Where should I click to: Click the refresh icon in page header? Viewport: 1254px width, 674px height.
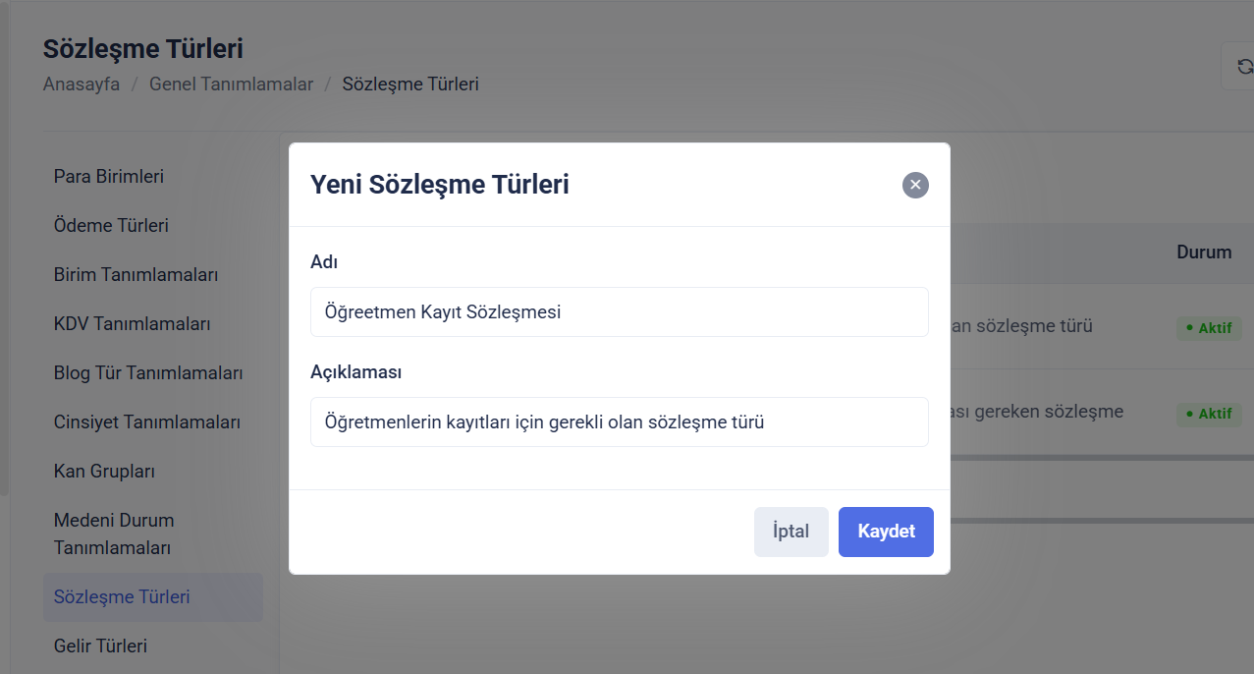[1243, 67]
